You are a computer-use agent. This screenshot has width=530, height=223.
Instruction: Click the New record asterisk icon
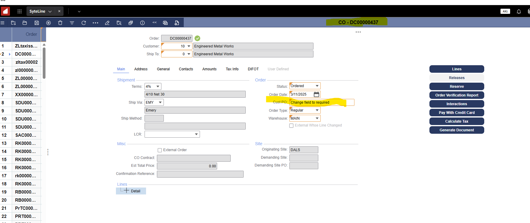click(x=48, y=23)
